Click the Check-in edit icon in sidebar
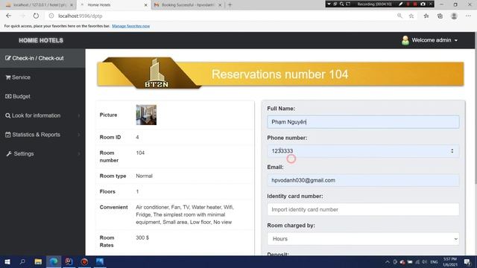Screen dimensions: 477x268 point(8,58)
